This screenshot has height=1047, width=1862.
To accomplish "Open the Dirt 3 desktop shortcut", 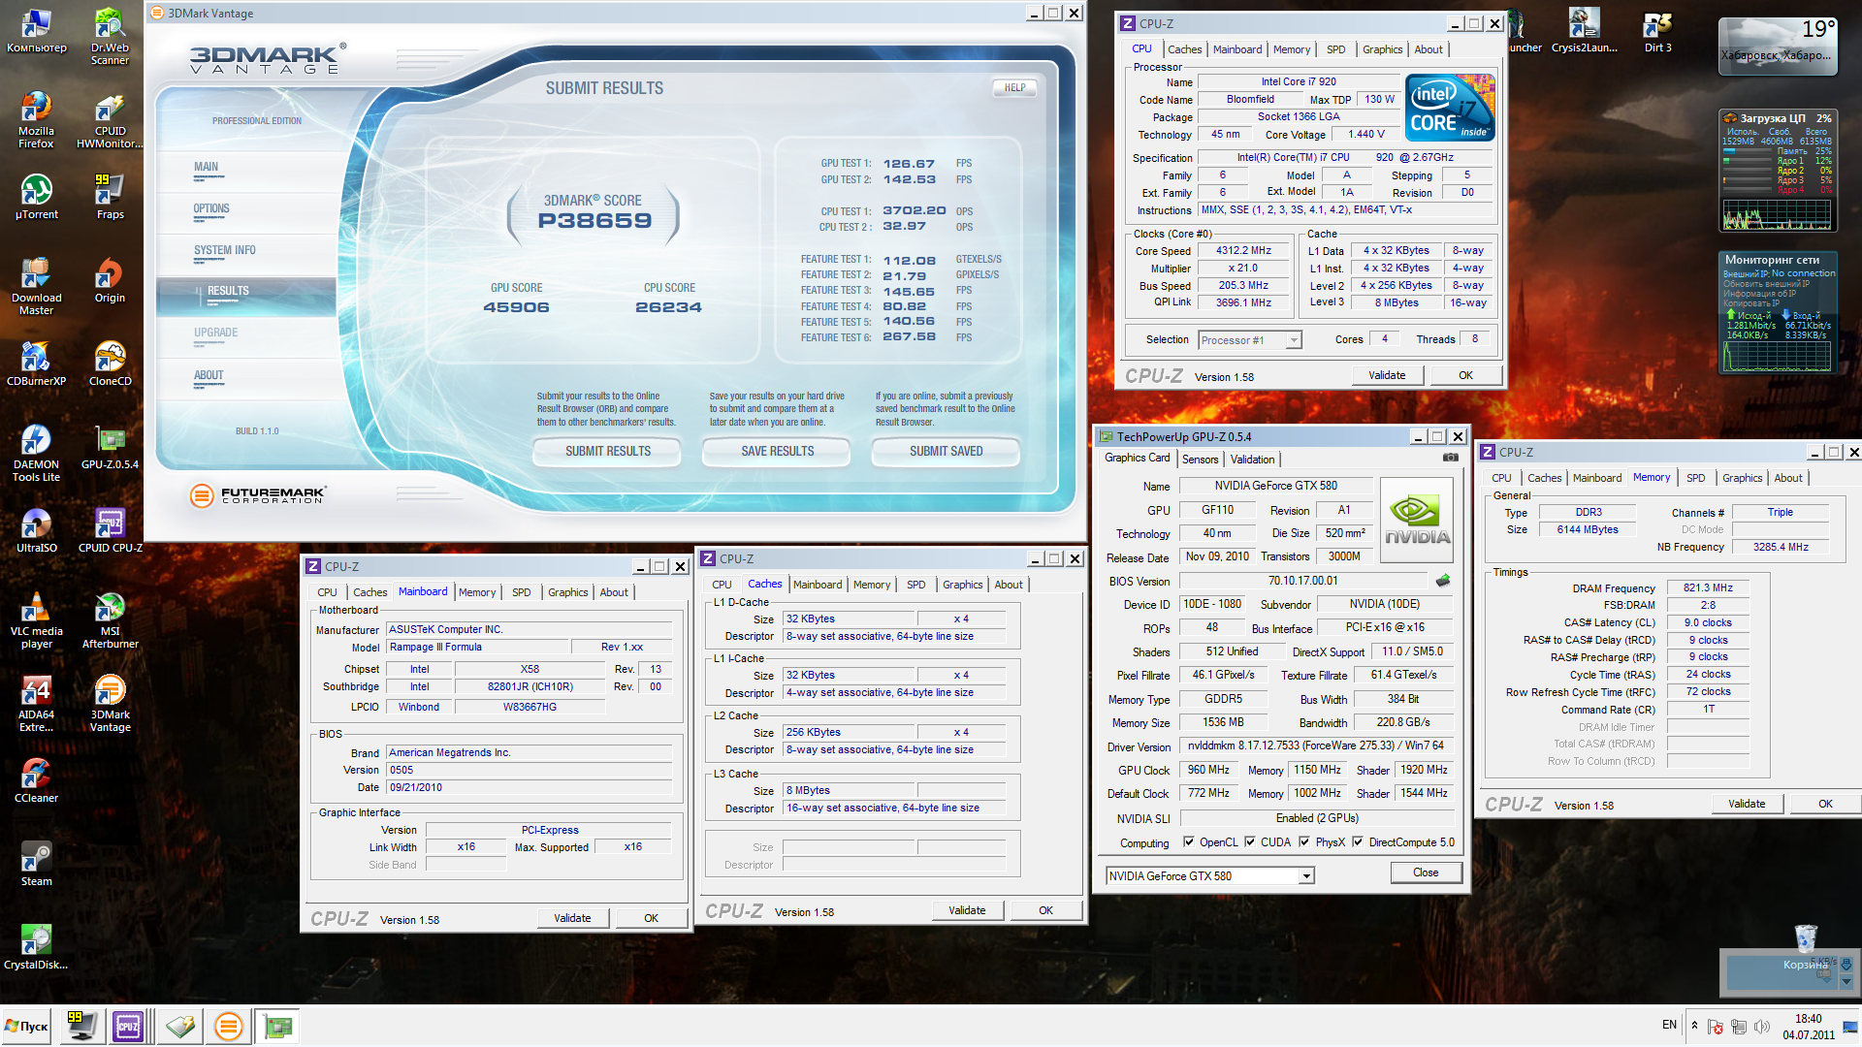I will point(1657,30).
